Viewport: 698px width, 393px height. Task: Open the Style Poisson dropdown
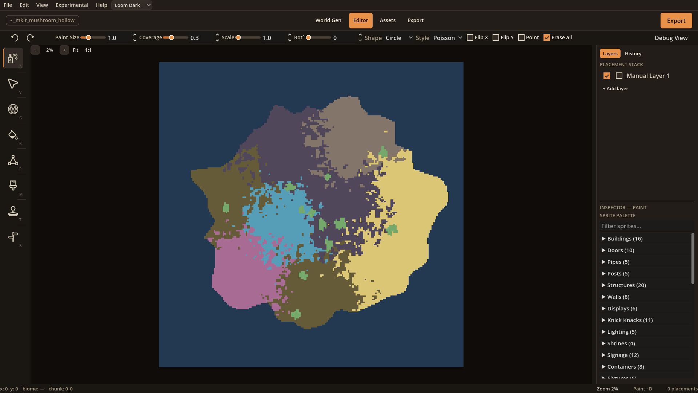pyautogui.click(x=448, y=38)
